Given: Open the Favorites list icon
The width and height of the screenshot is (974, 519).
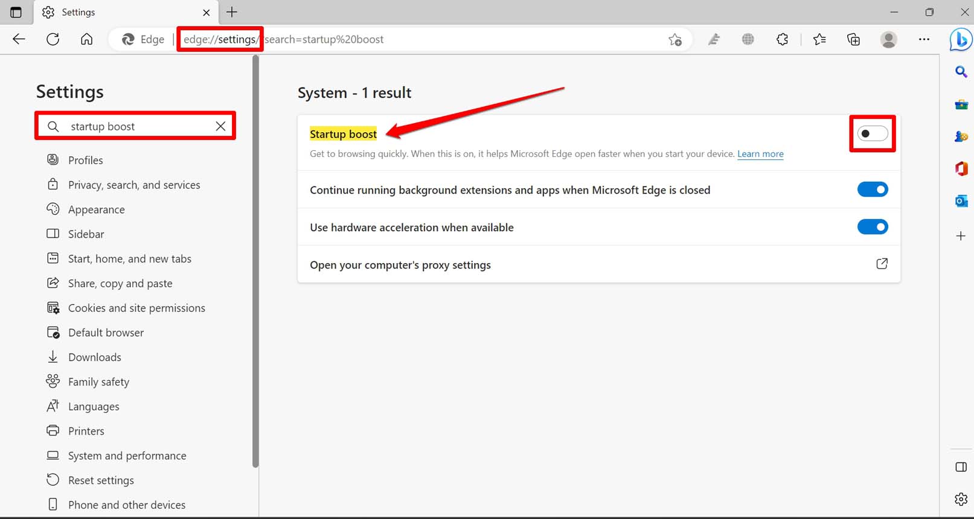Looking at the screenshot, I should click(819, 39).
